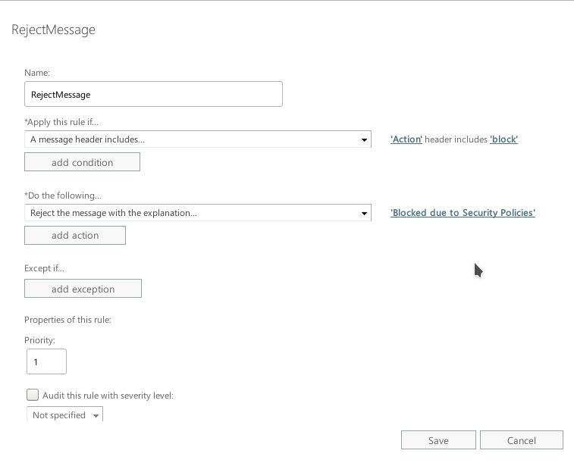The width and height of the screenshot is (574, 463).
Task: Click the small arrow beside 'Not specified'
Action: pos(96,416)
